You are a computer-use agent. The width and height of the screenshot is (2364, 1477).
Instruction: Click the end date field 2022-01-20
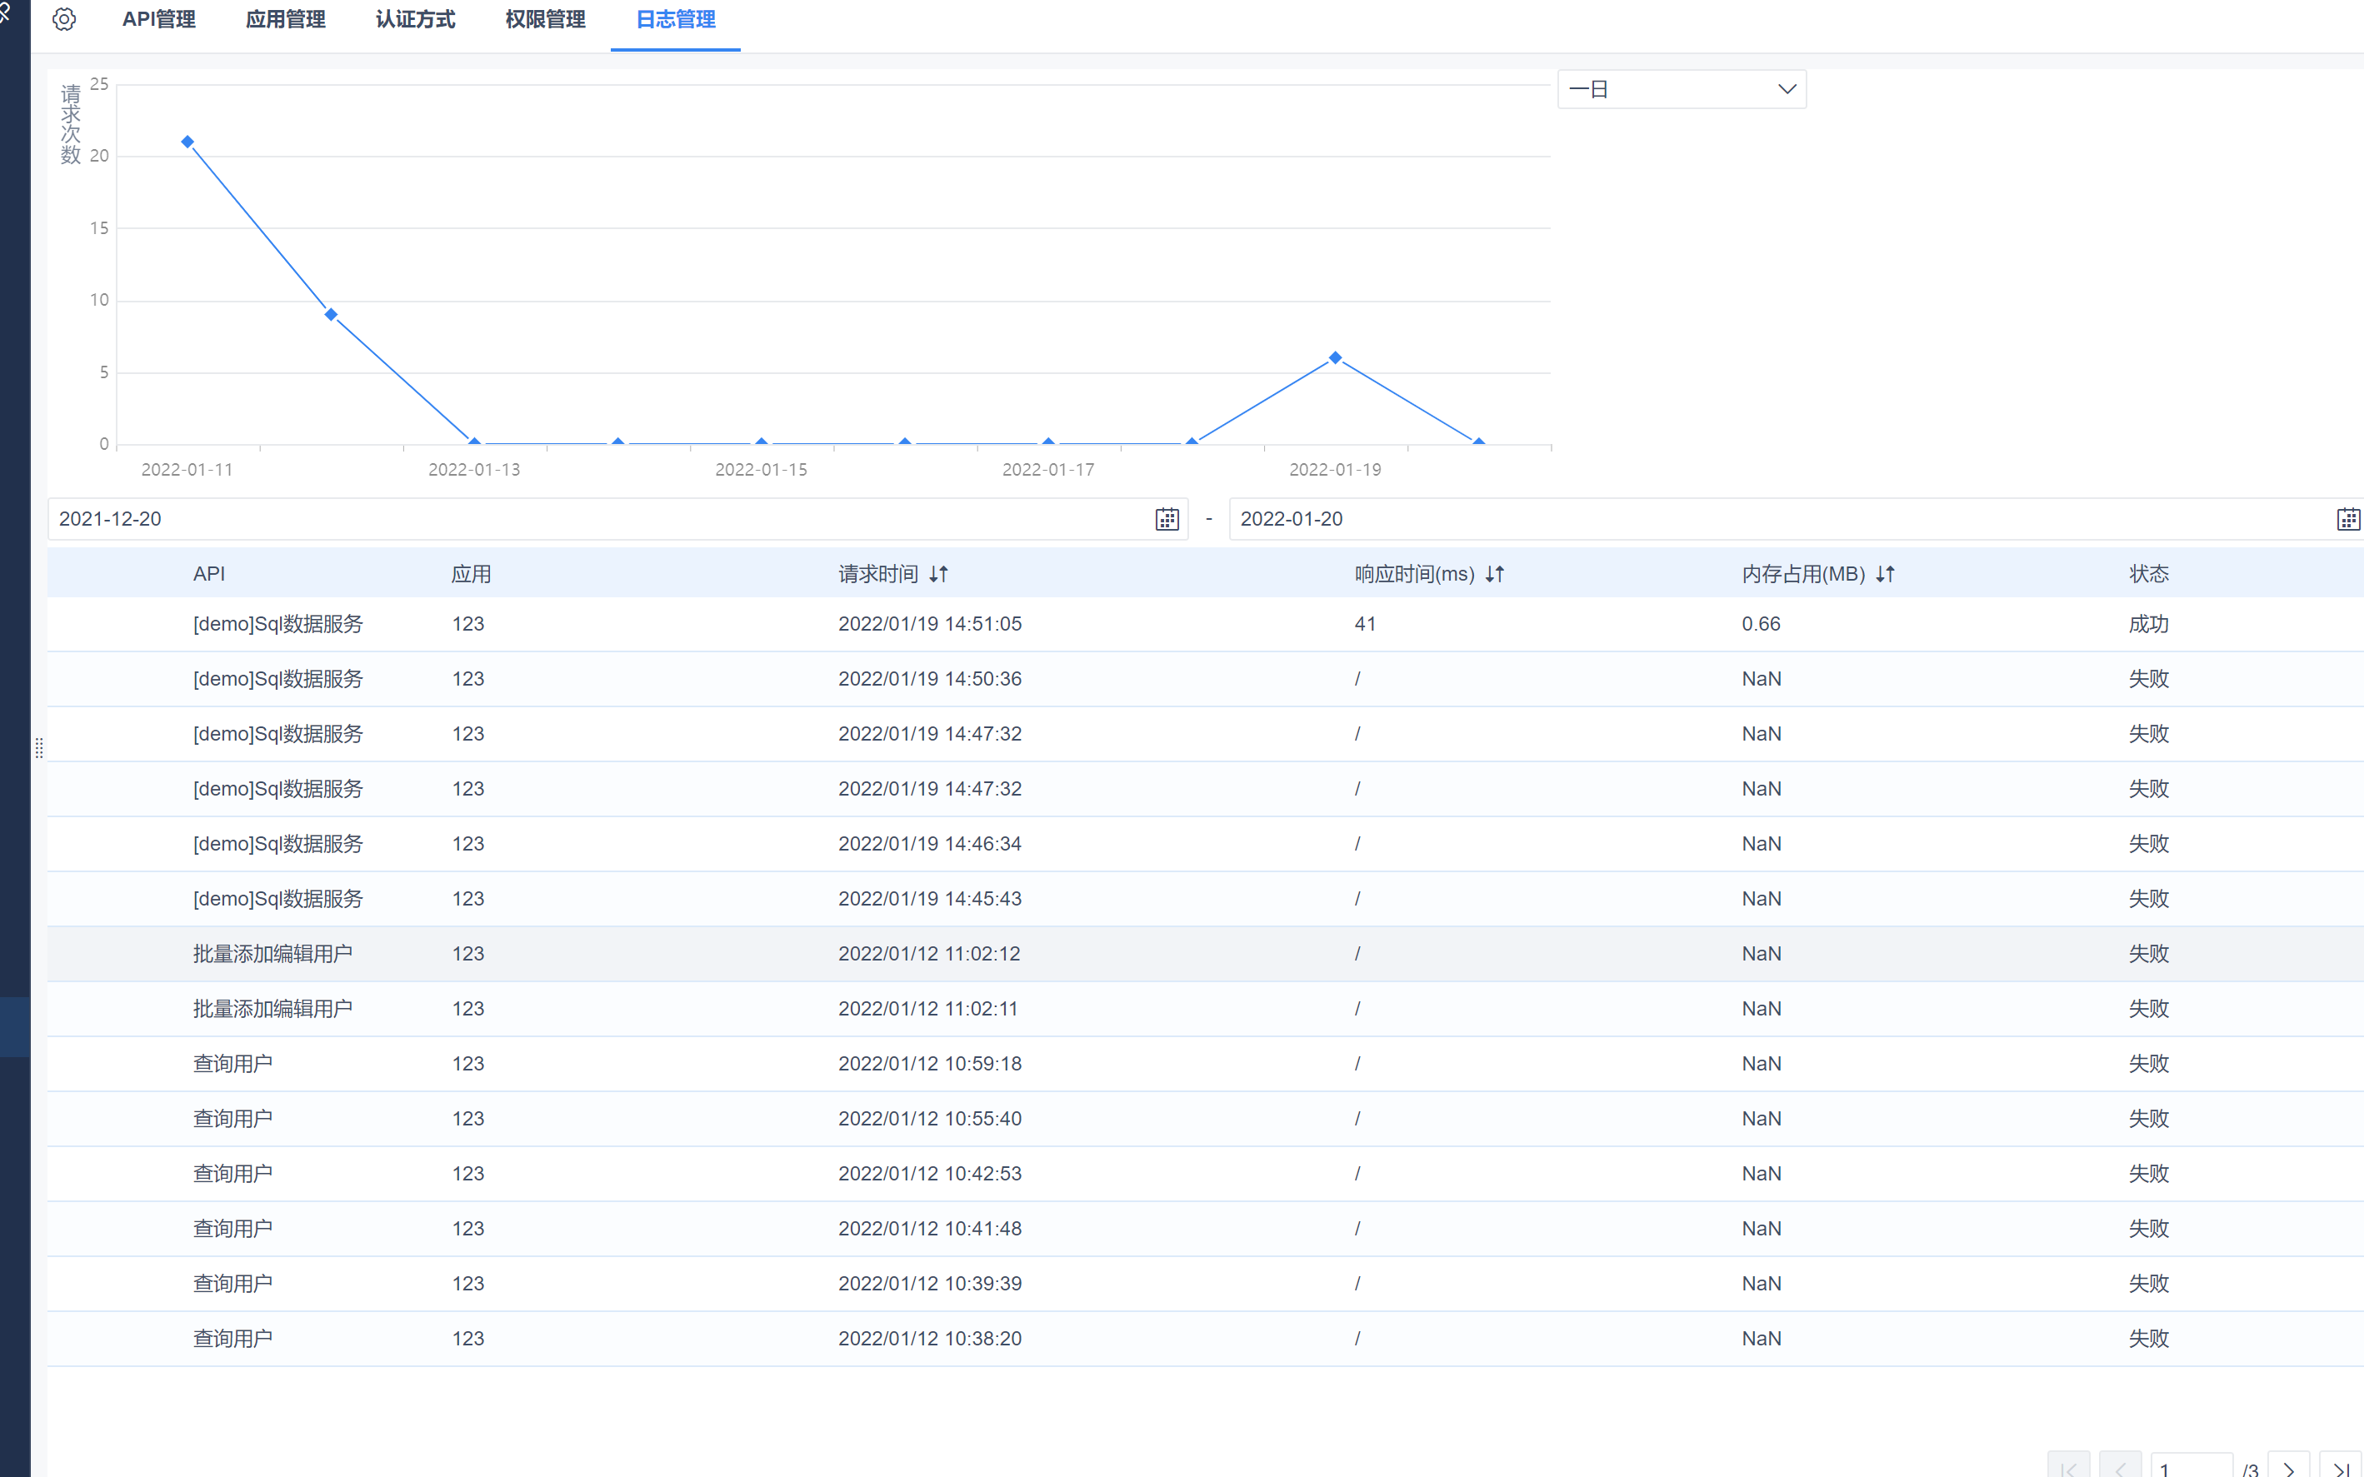point(1758,519)
